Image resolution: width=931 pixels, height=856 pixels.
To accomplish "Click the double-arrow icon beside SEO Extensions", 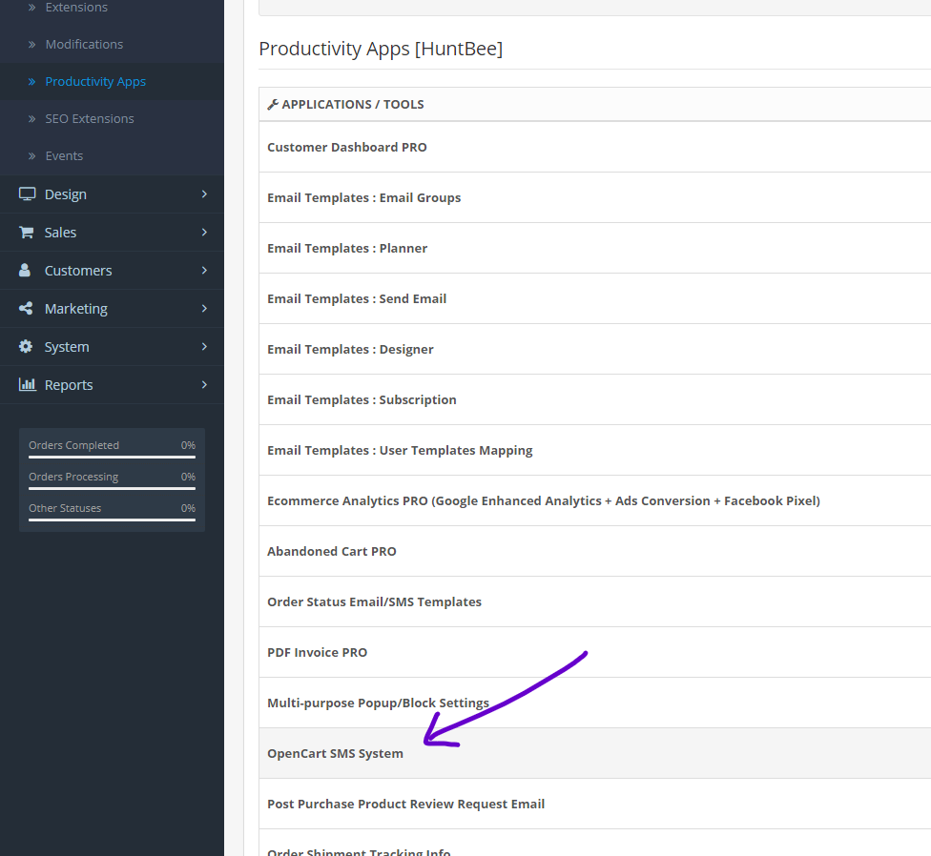I will (x=32, y=118).
